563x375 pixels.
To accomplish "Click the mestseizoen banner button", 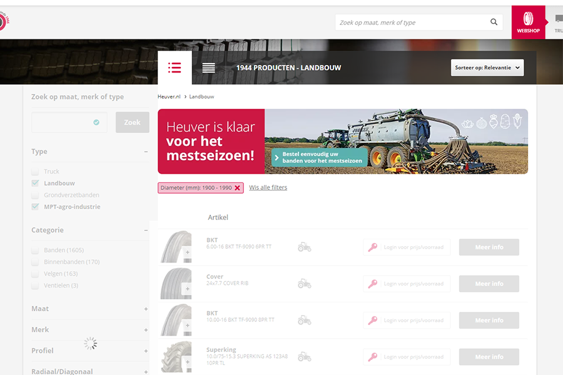I will click(320, 157).
